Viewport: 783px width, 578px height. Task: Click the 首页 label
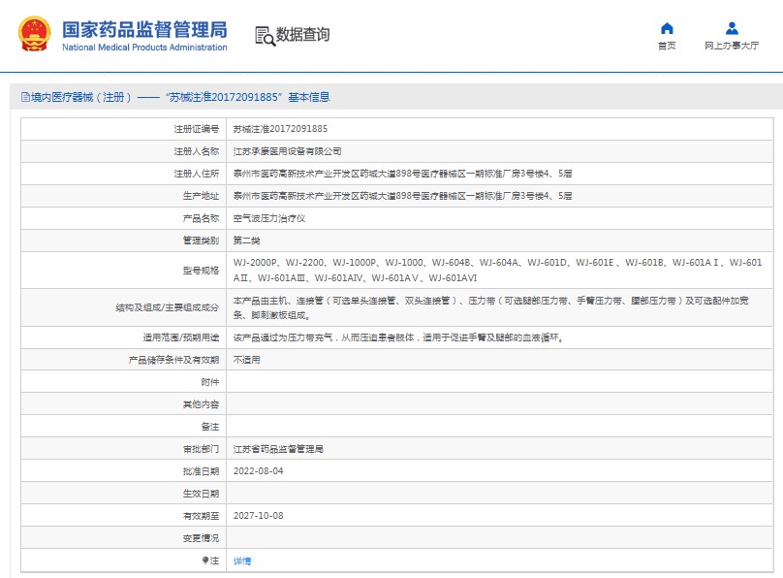(667, 46)
